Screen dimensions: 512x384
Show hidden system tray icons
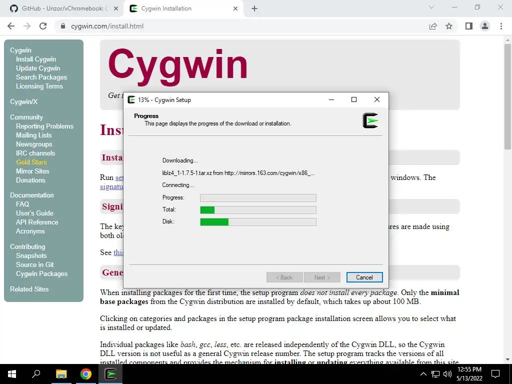click(x=423, y=374)
